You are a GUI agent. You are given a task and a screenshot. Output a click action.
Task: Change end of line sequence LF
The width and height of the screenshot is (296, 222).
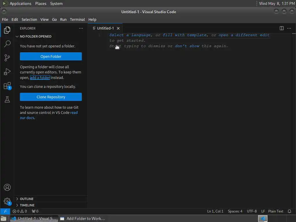263,211
